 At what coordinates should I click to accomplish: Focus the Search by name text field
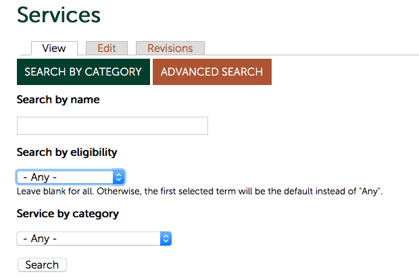[x=112, y=126]
